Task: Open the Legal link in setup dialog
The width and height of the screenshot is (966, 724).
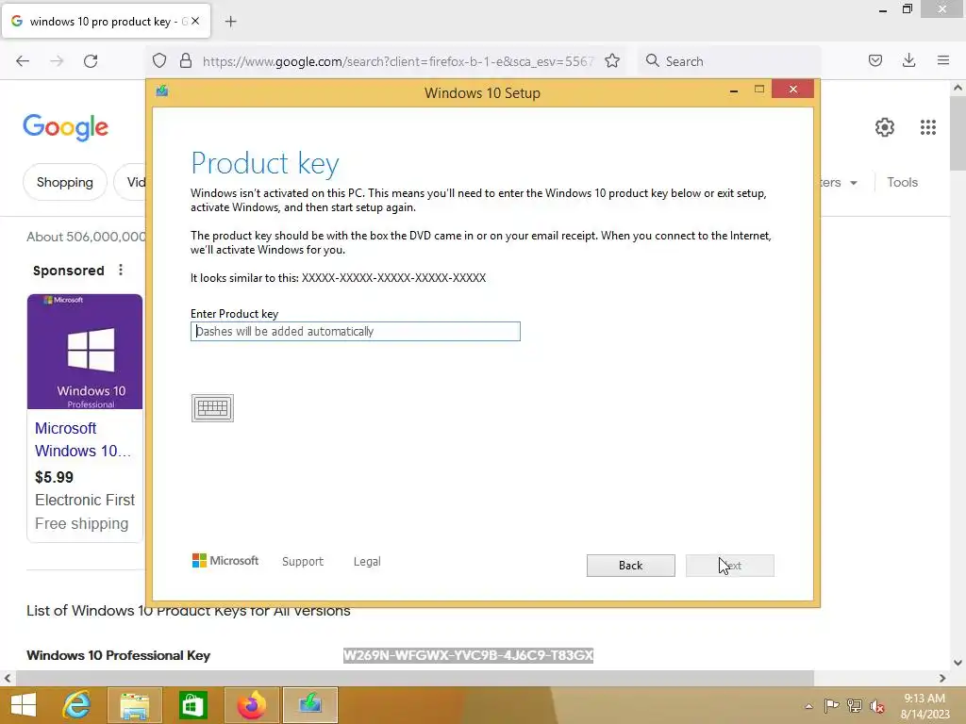Action: click(367, 561)
